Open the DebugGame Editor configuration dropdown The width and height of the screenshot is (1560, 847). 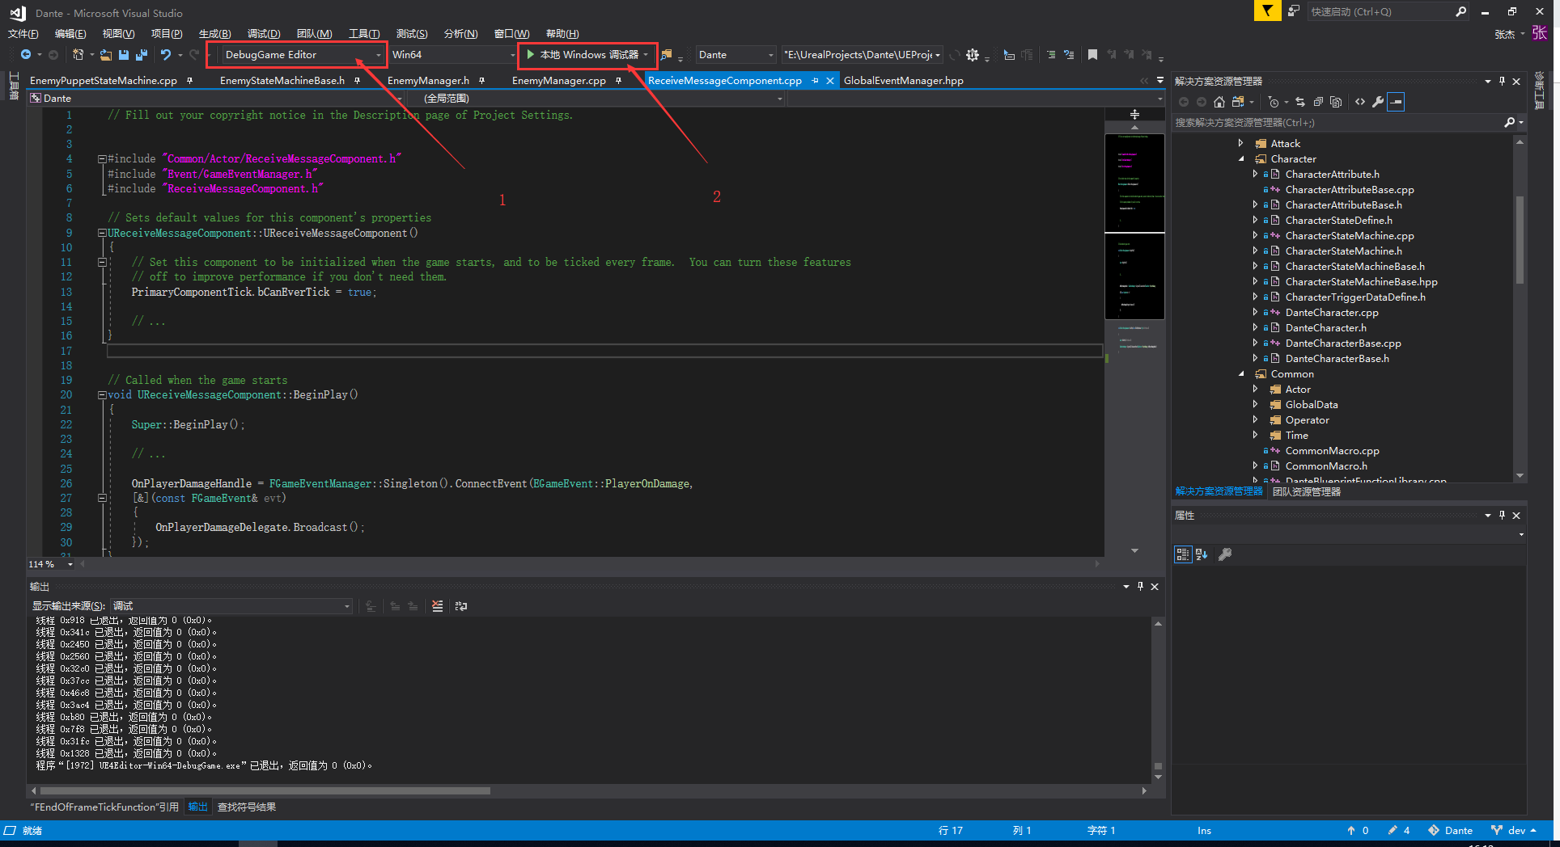(x=379, y=55)
